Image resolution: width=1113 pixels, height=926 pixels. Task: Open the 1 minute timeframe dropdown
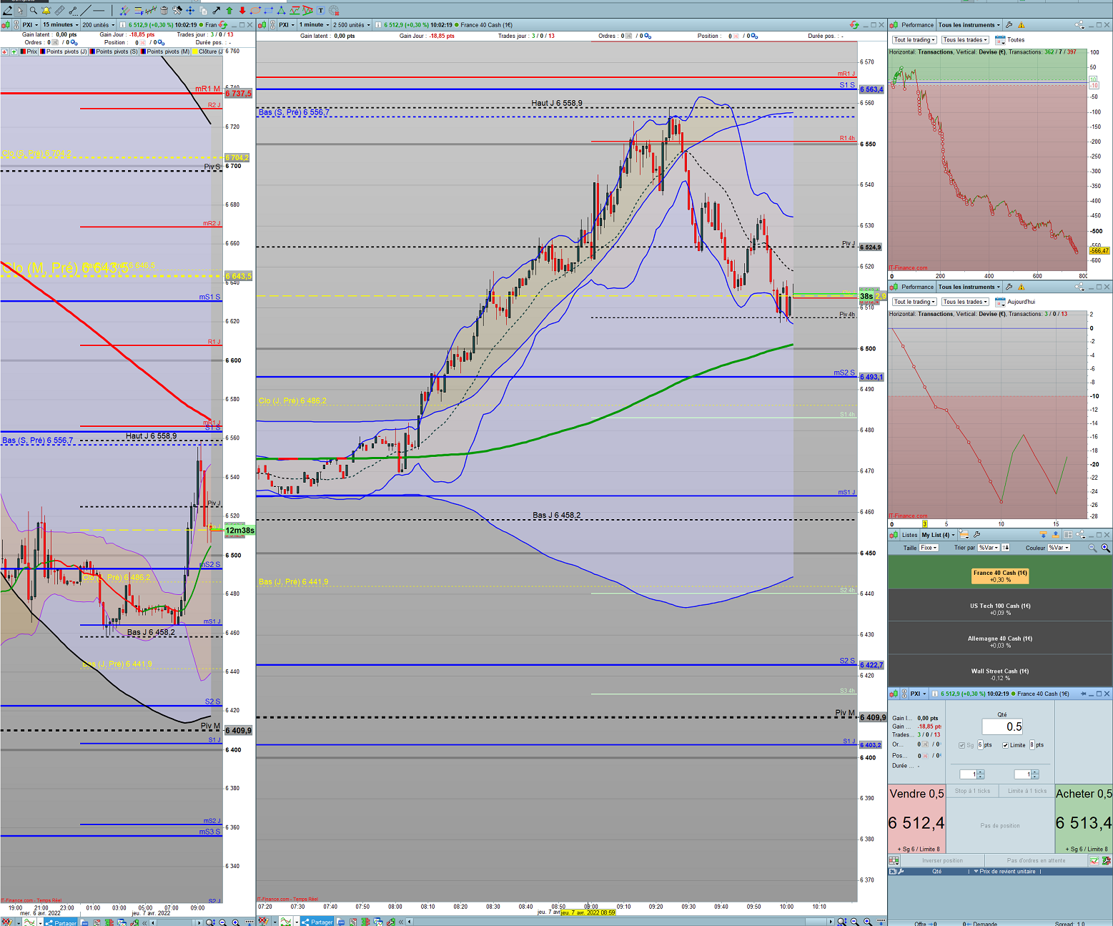[x=314, y=25]
